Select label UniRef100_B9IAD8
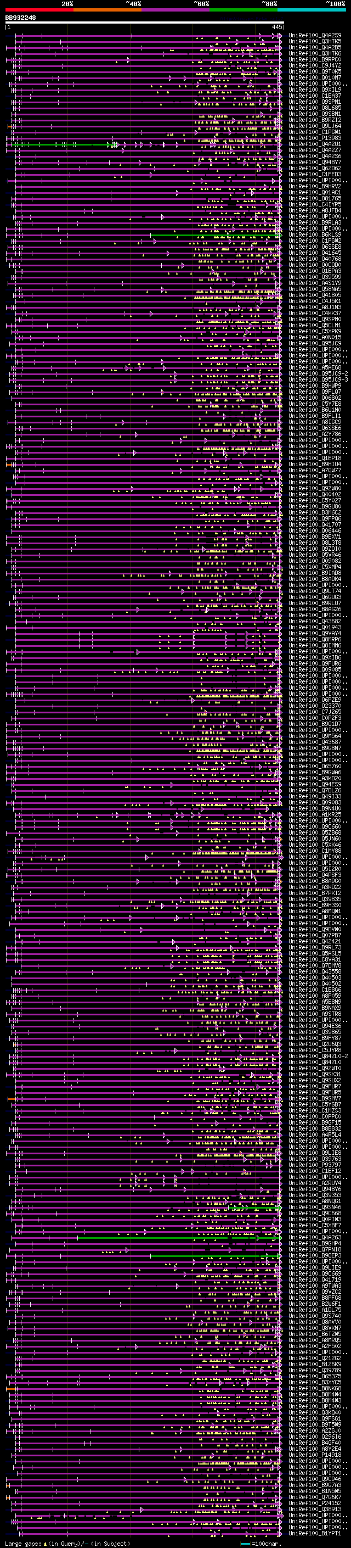 [x=315, y=573]
